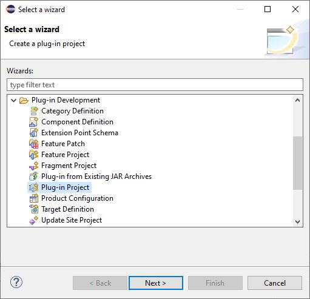Choose the Extension Point Schema icon
310x299 pixels.
click(x=34, y=133)
